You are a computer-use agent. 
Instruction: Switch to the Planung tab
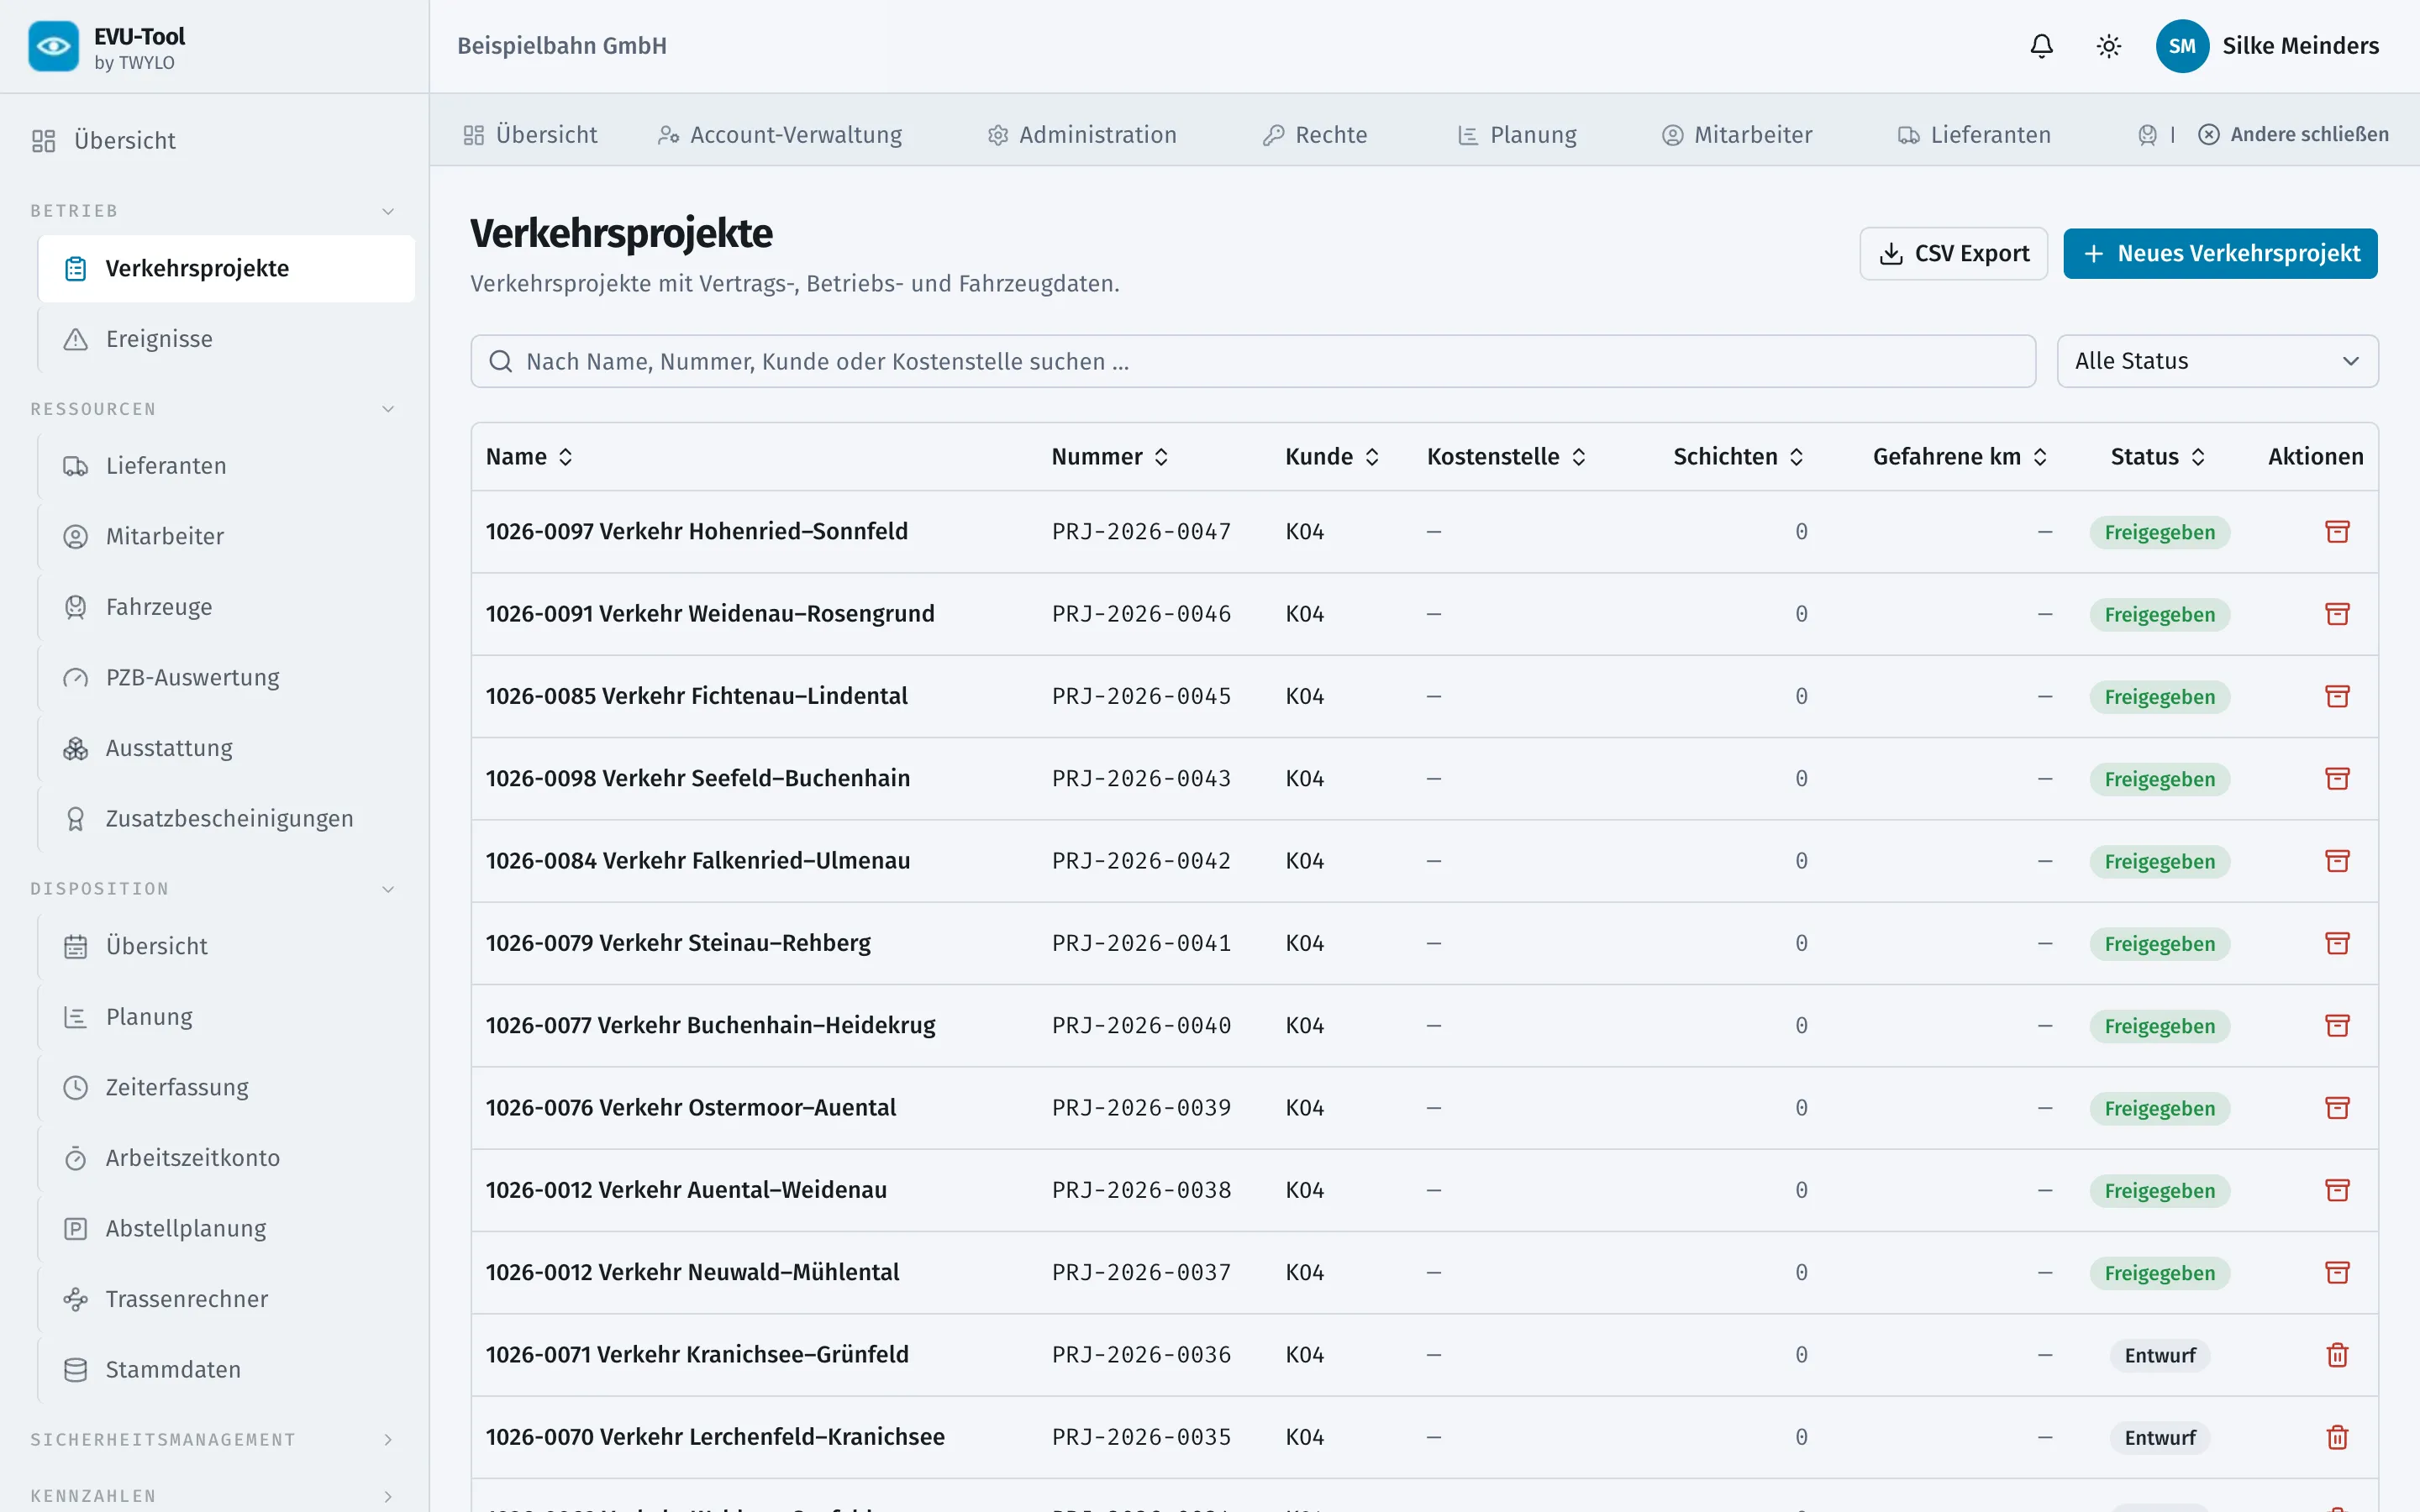1517,135
